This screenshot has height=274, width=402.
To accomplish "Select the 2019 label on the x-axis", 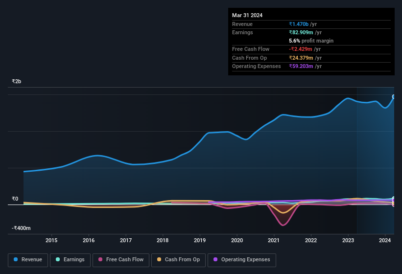I will 200,240.
